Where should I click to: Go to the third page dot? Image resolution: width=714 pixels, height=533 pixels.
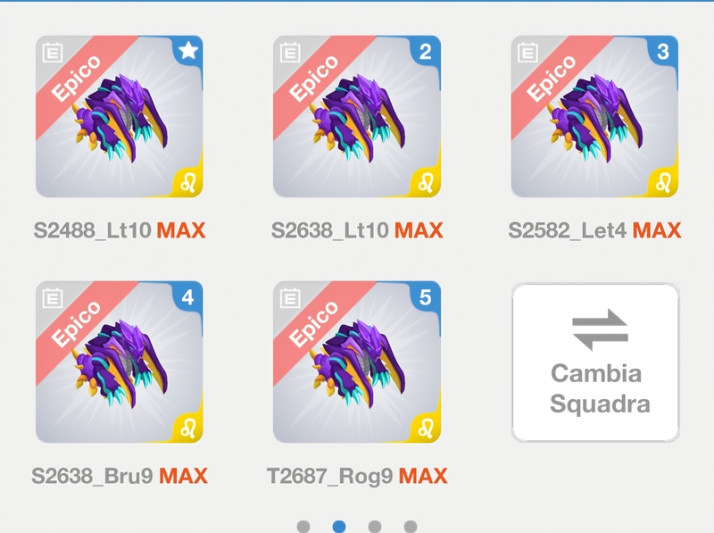pyautogui.click(x=375, y=527)
